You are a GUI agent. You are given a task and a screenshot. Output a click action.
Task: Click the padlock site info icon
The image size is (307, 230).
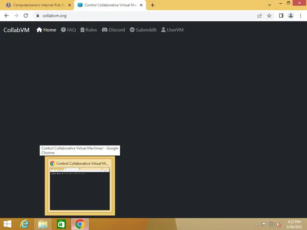pos(38,16)
